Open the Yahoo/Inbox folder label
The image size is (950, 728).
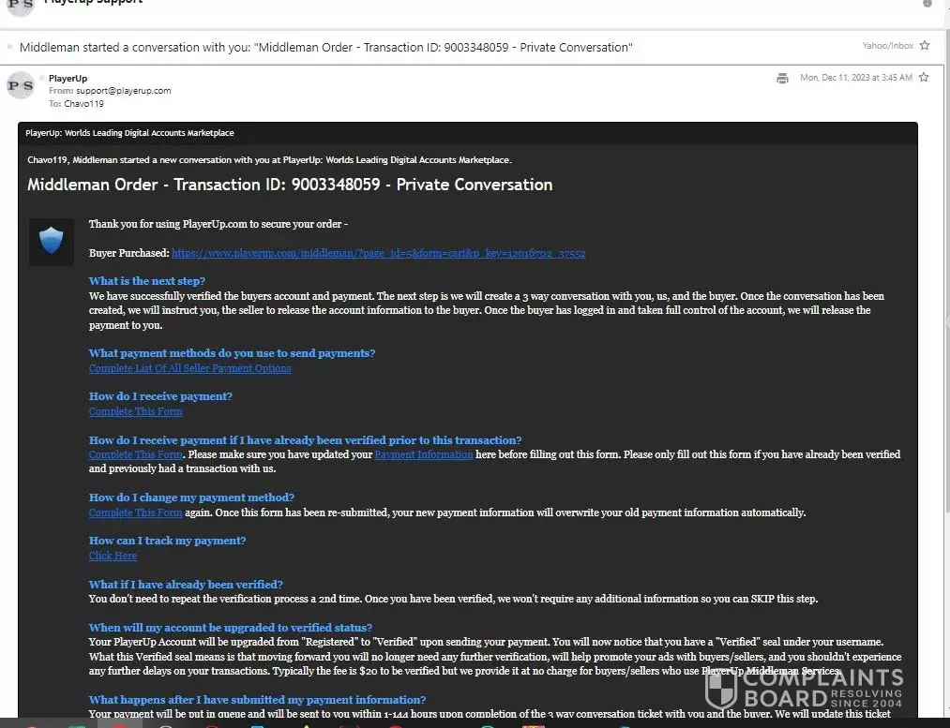coord(887,46)
